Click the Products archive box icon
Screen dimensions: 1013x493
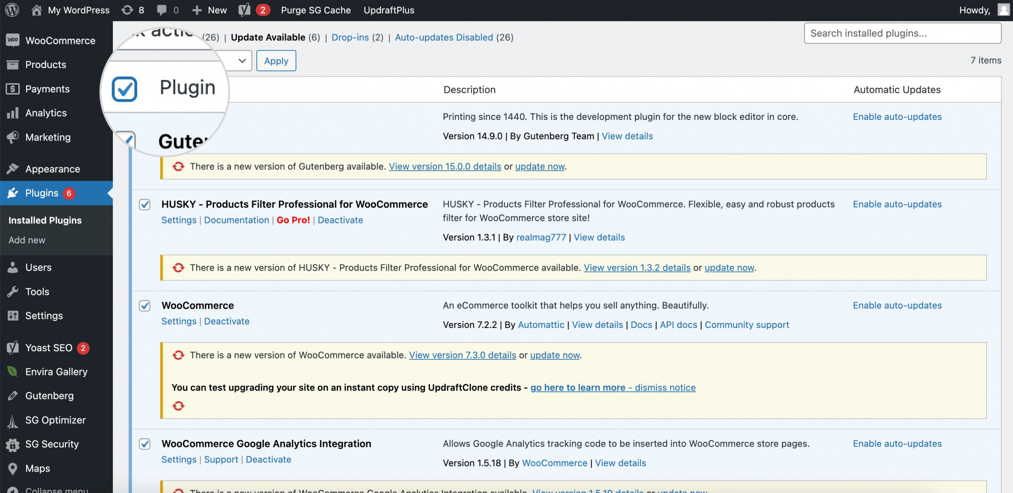(13, 64)
